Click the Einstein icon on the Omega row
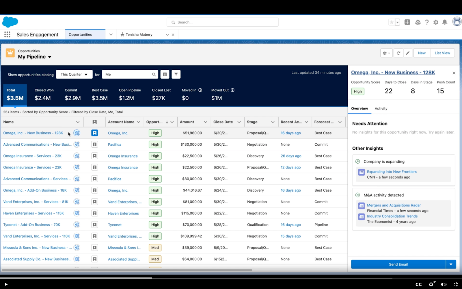 click(77, 133)
